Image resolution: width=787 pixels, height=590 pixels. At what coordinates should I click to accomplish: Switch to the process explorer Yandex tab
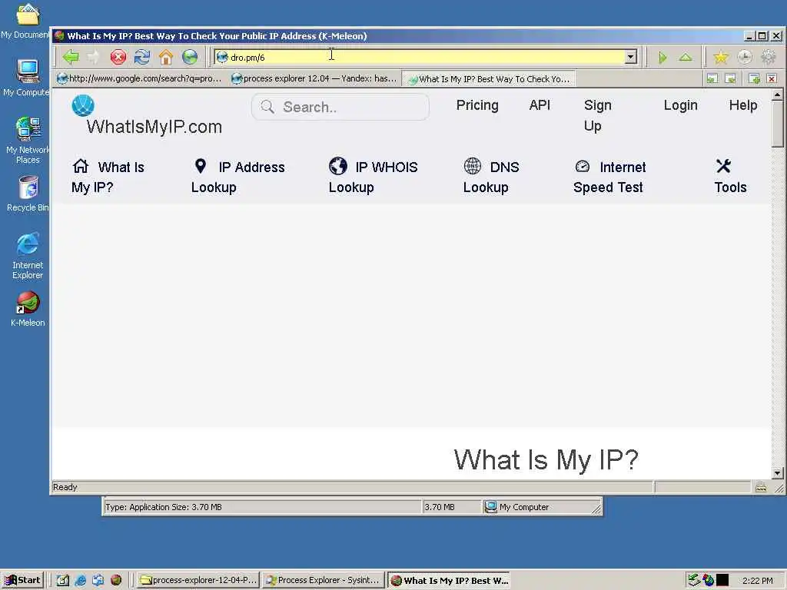(314, 79)
